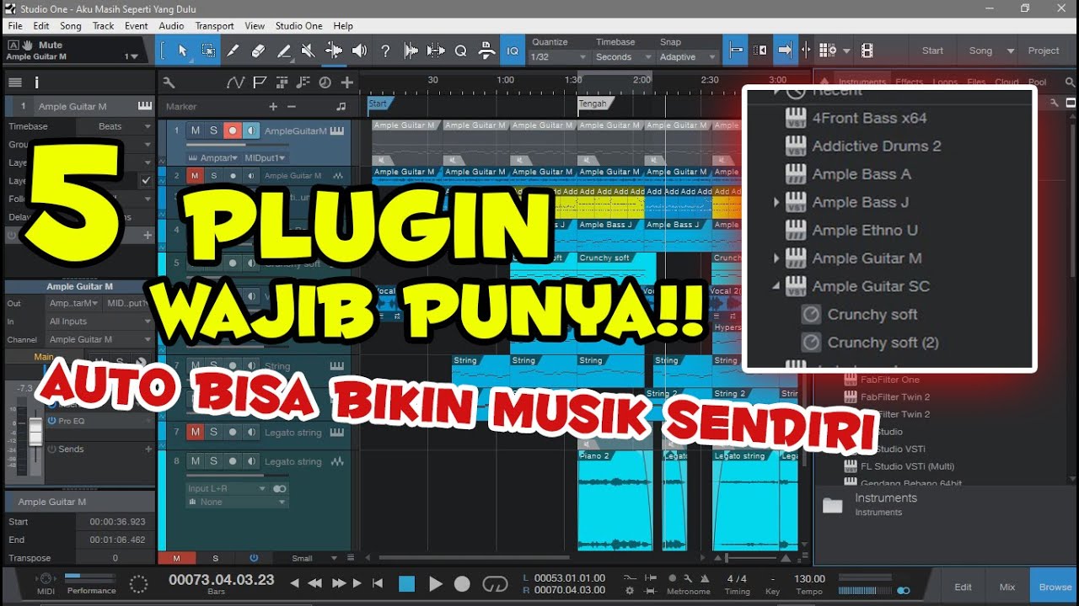The image size is (1079, 606).
Task: Open the marker track flag icon
Action: [x=260, y=82]
